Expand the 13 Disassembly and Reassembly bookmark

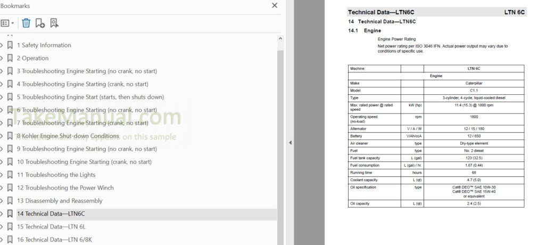pos(2,201)
